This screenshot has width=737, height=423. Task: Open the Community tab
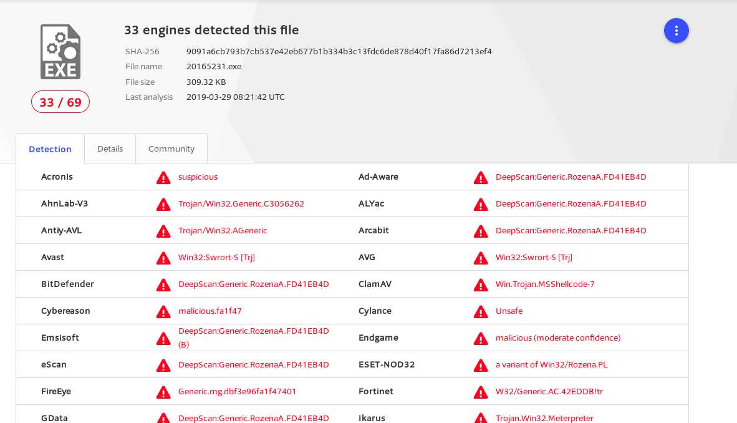(171, 148)
